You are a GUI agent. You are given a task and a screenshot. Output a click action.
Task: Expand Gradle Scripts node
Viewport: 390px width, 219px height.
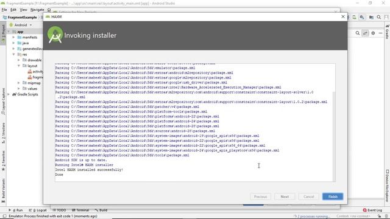pos(9,94)
